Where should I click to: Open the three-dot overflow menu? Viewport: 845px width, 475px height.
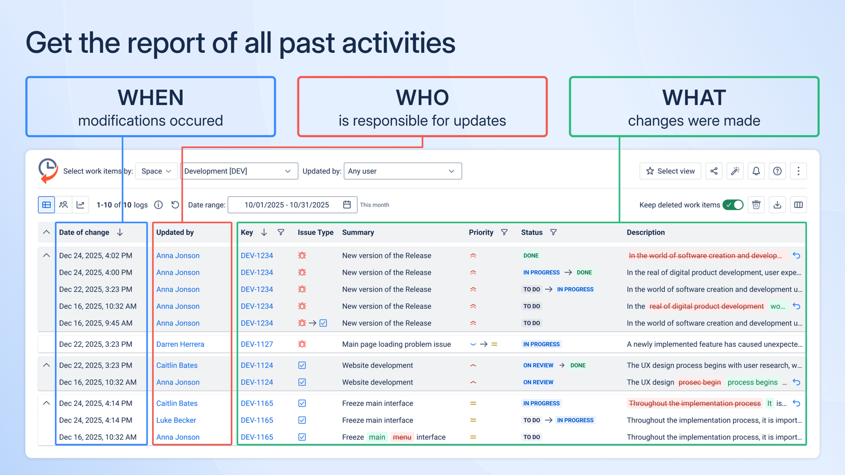coord(799,171)
